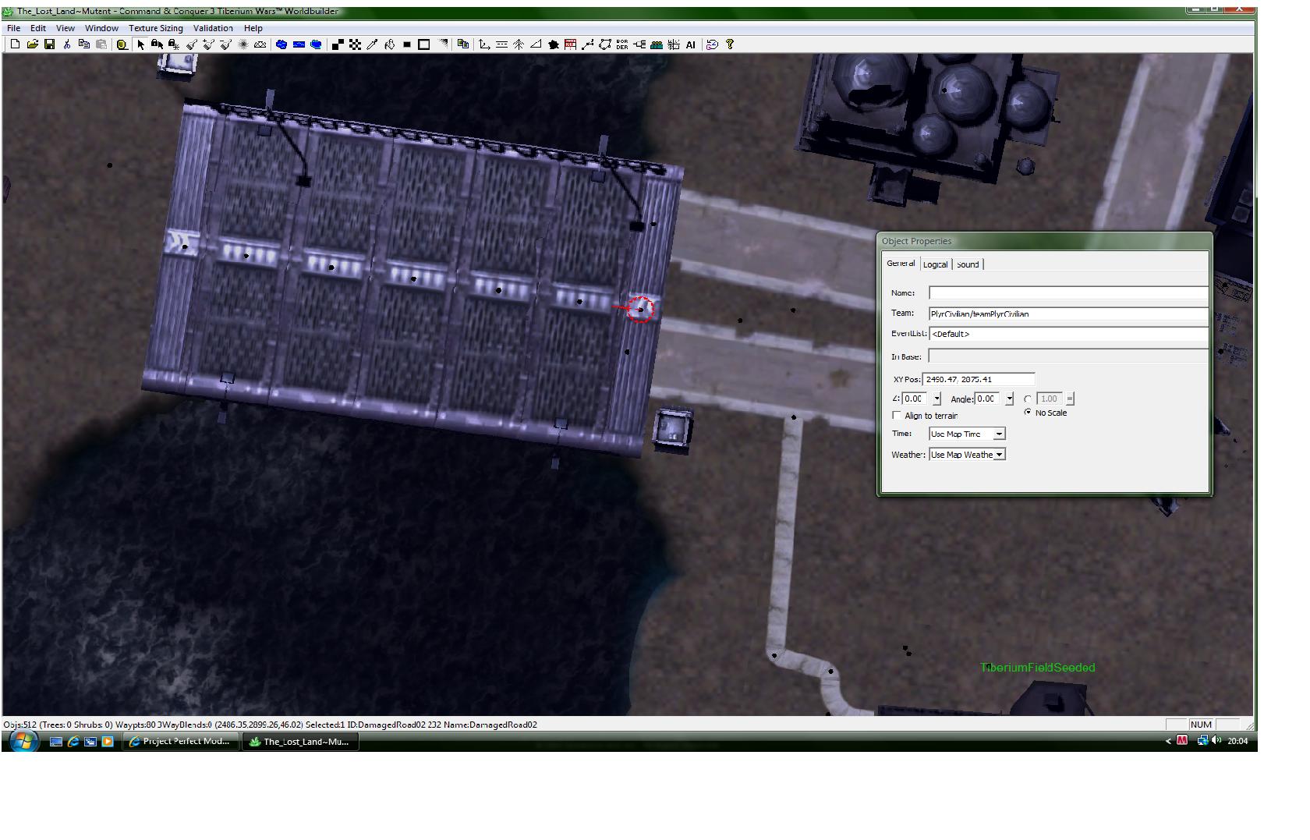Save the map with floppy icon
The image size is (1310, 840).
[49, 44]
